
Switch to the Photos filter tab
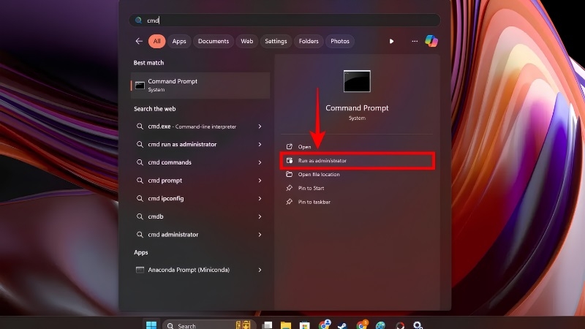pyautogui.click(x=340, y=41)
